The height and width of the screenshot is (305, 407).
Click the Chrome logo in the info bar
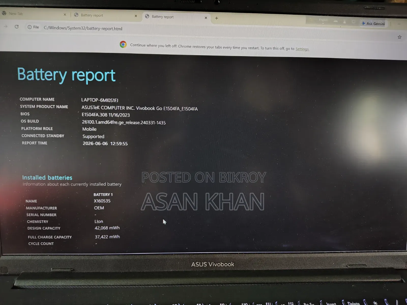123,44
